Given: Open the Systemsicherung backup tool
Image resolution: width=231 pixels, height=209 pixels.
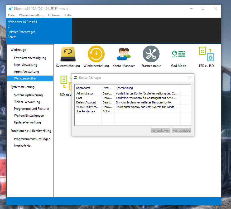Looking at the screenshot, I should pos(68,57).
